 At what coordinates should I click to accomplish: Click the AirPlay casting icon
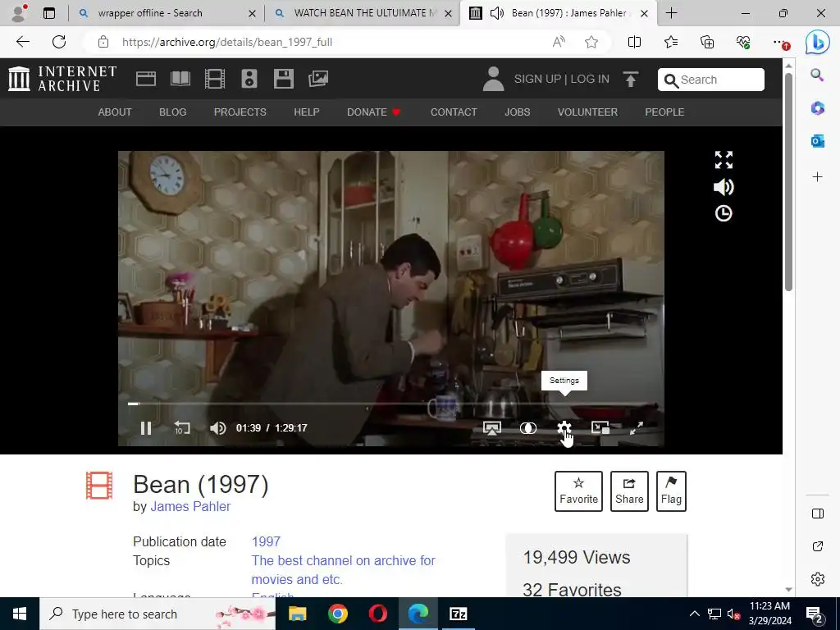click(492, 428)
